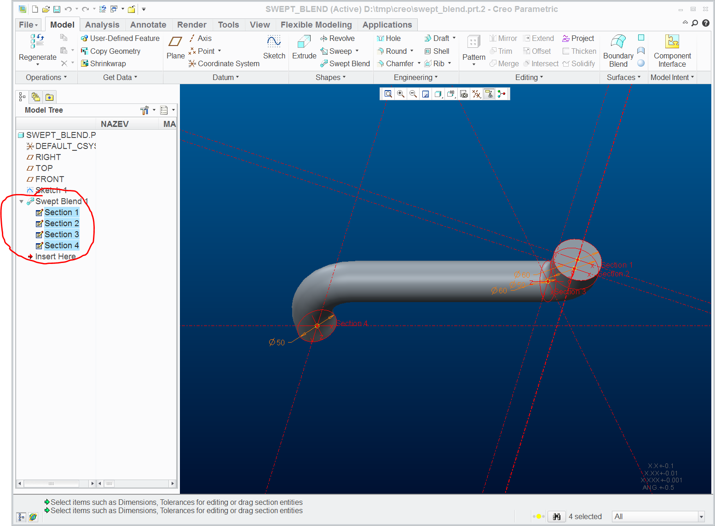The image size is (715, 526).
Task: Switch to the Analysis ribbon tab
Action: (x=102, y=25)
